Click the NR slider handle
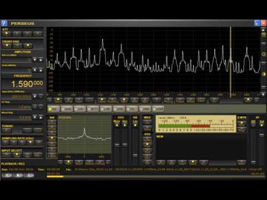 tap(253, 162)
